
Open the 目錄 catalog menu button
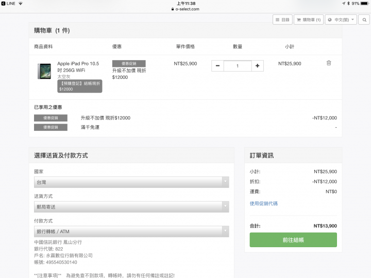(282, 20)
